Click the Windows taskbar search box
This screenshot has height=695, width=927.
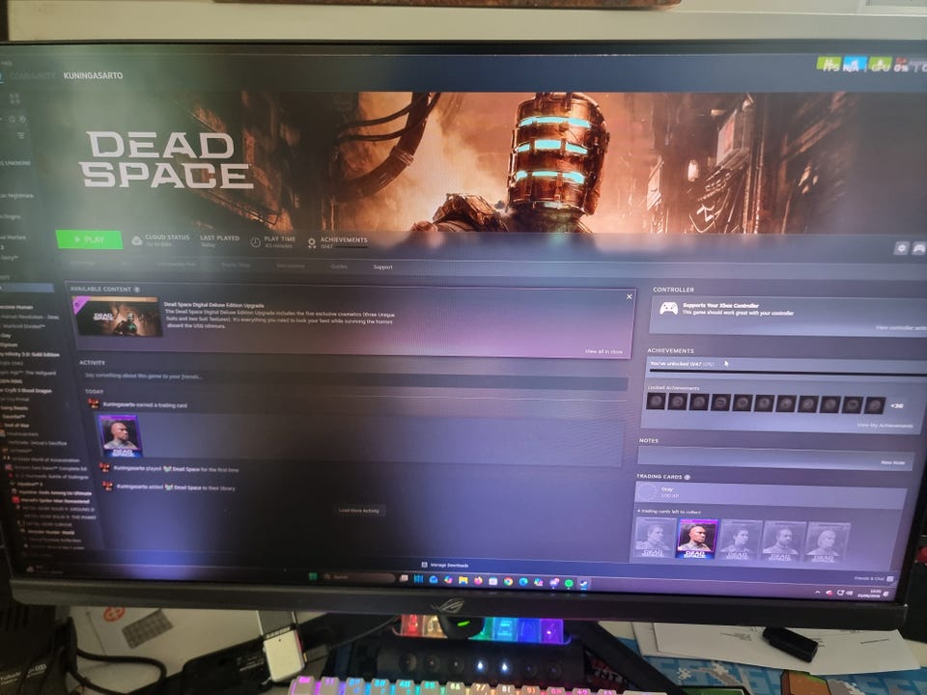click(x=358, y=577)
